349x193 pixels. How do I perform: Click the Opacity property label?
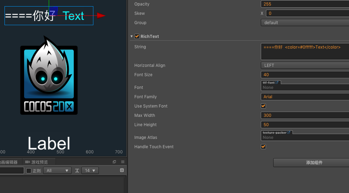[x=142, y=4]
